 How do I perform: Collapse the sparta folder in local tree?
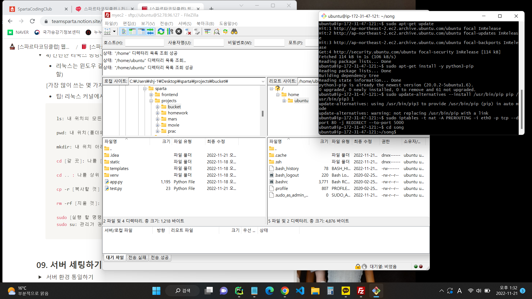point(145,89)
